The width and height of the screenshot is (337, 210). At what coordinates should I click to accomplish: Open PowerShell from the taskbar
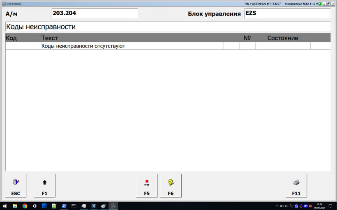pos(64,206)
